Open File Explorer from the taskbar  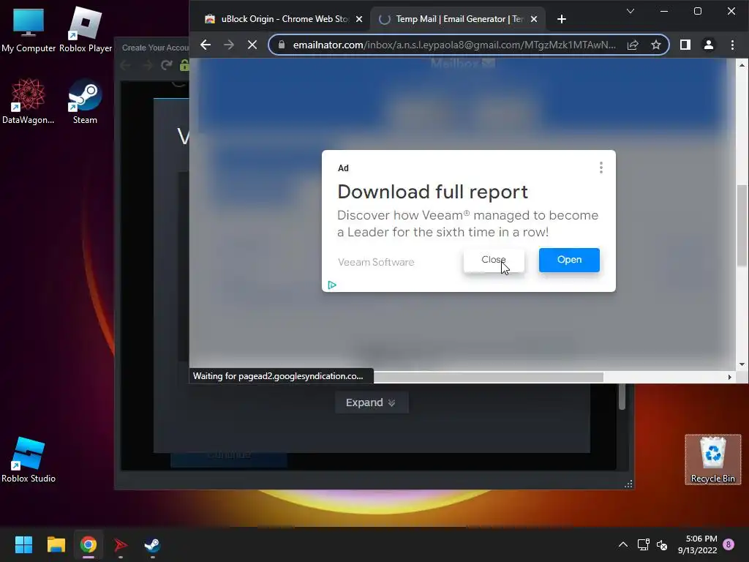point(56,544)
